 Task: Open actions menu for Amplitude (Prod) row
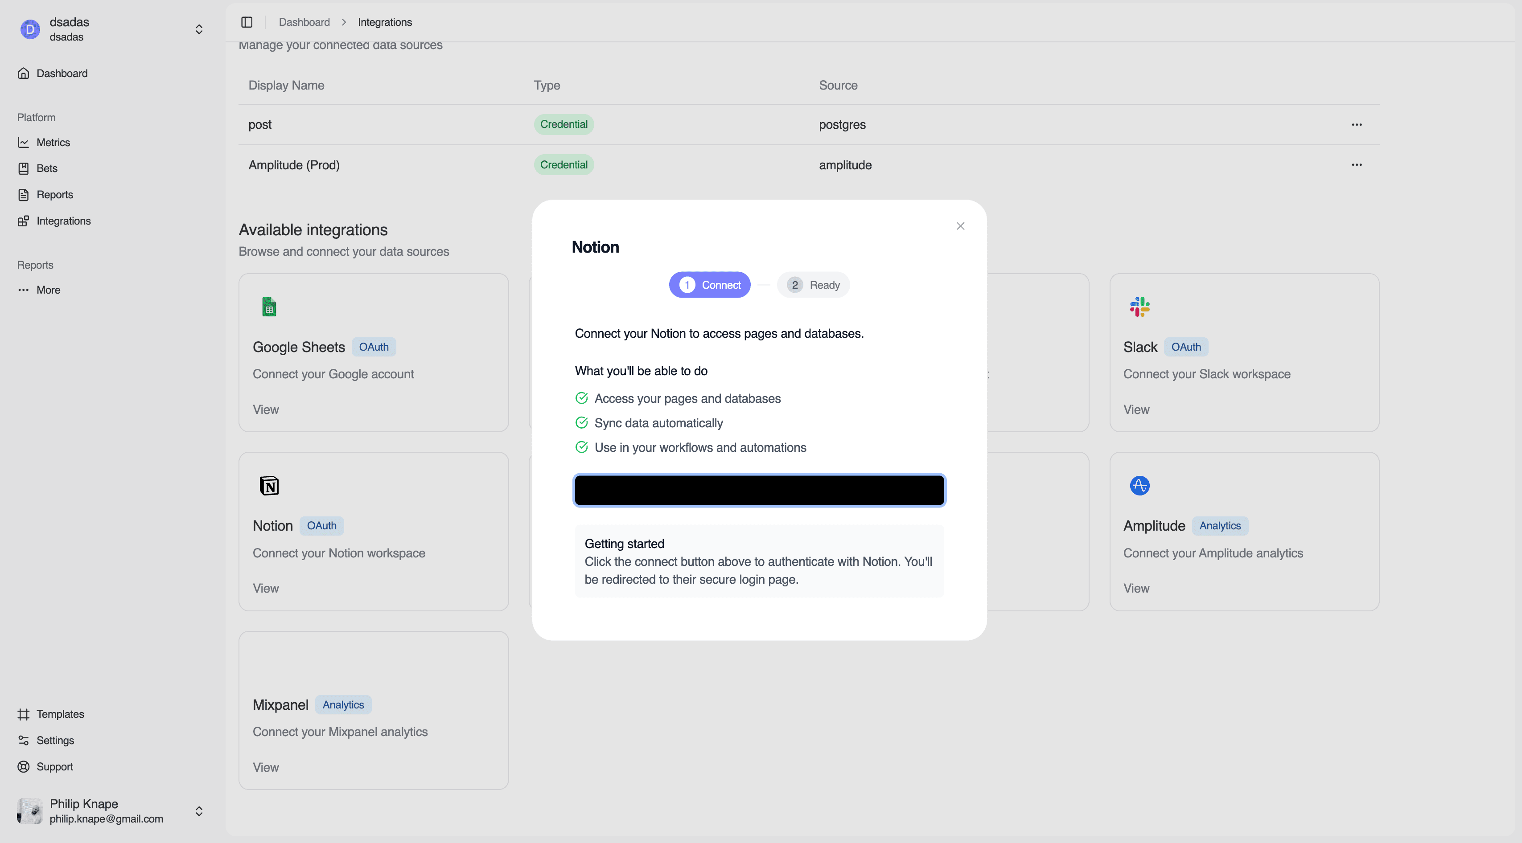(x=1356, y=165)
